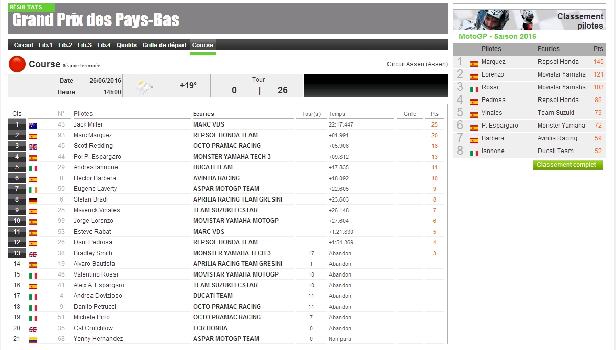The height and width of the screenshot is (350, 616).
Task: Click the flag beside Rossi in standings
Action: click(474, 89)
